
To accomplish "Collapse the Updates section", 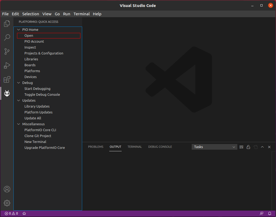I will click(x=19, y=100).
